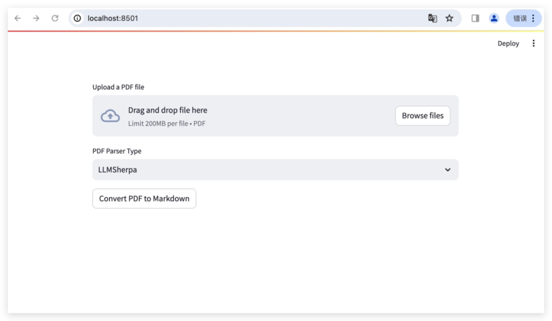The height and width of the screenshot is (321, 552).
Task: Bookmark this page with the star icon
Action: coord(449,18)
